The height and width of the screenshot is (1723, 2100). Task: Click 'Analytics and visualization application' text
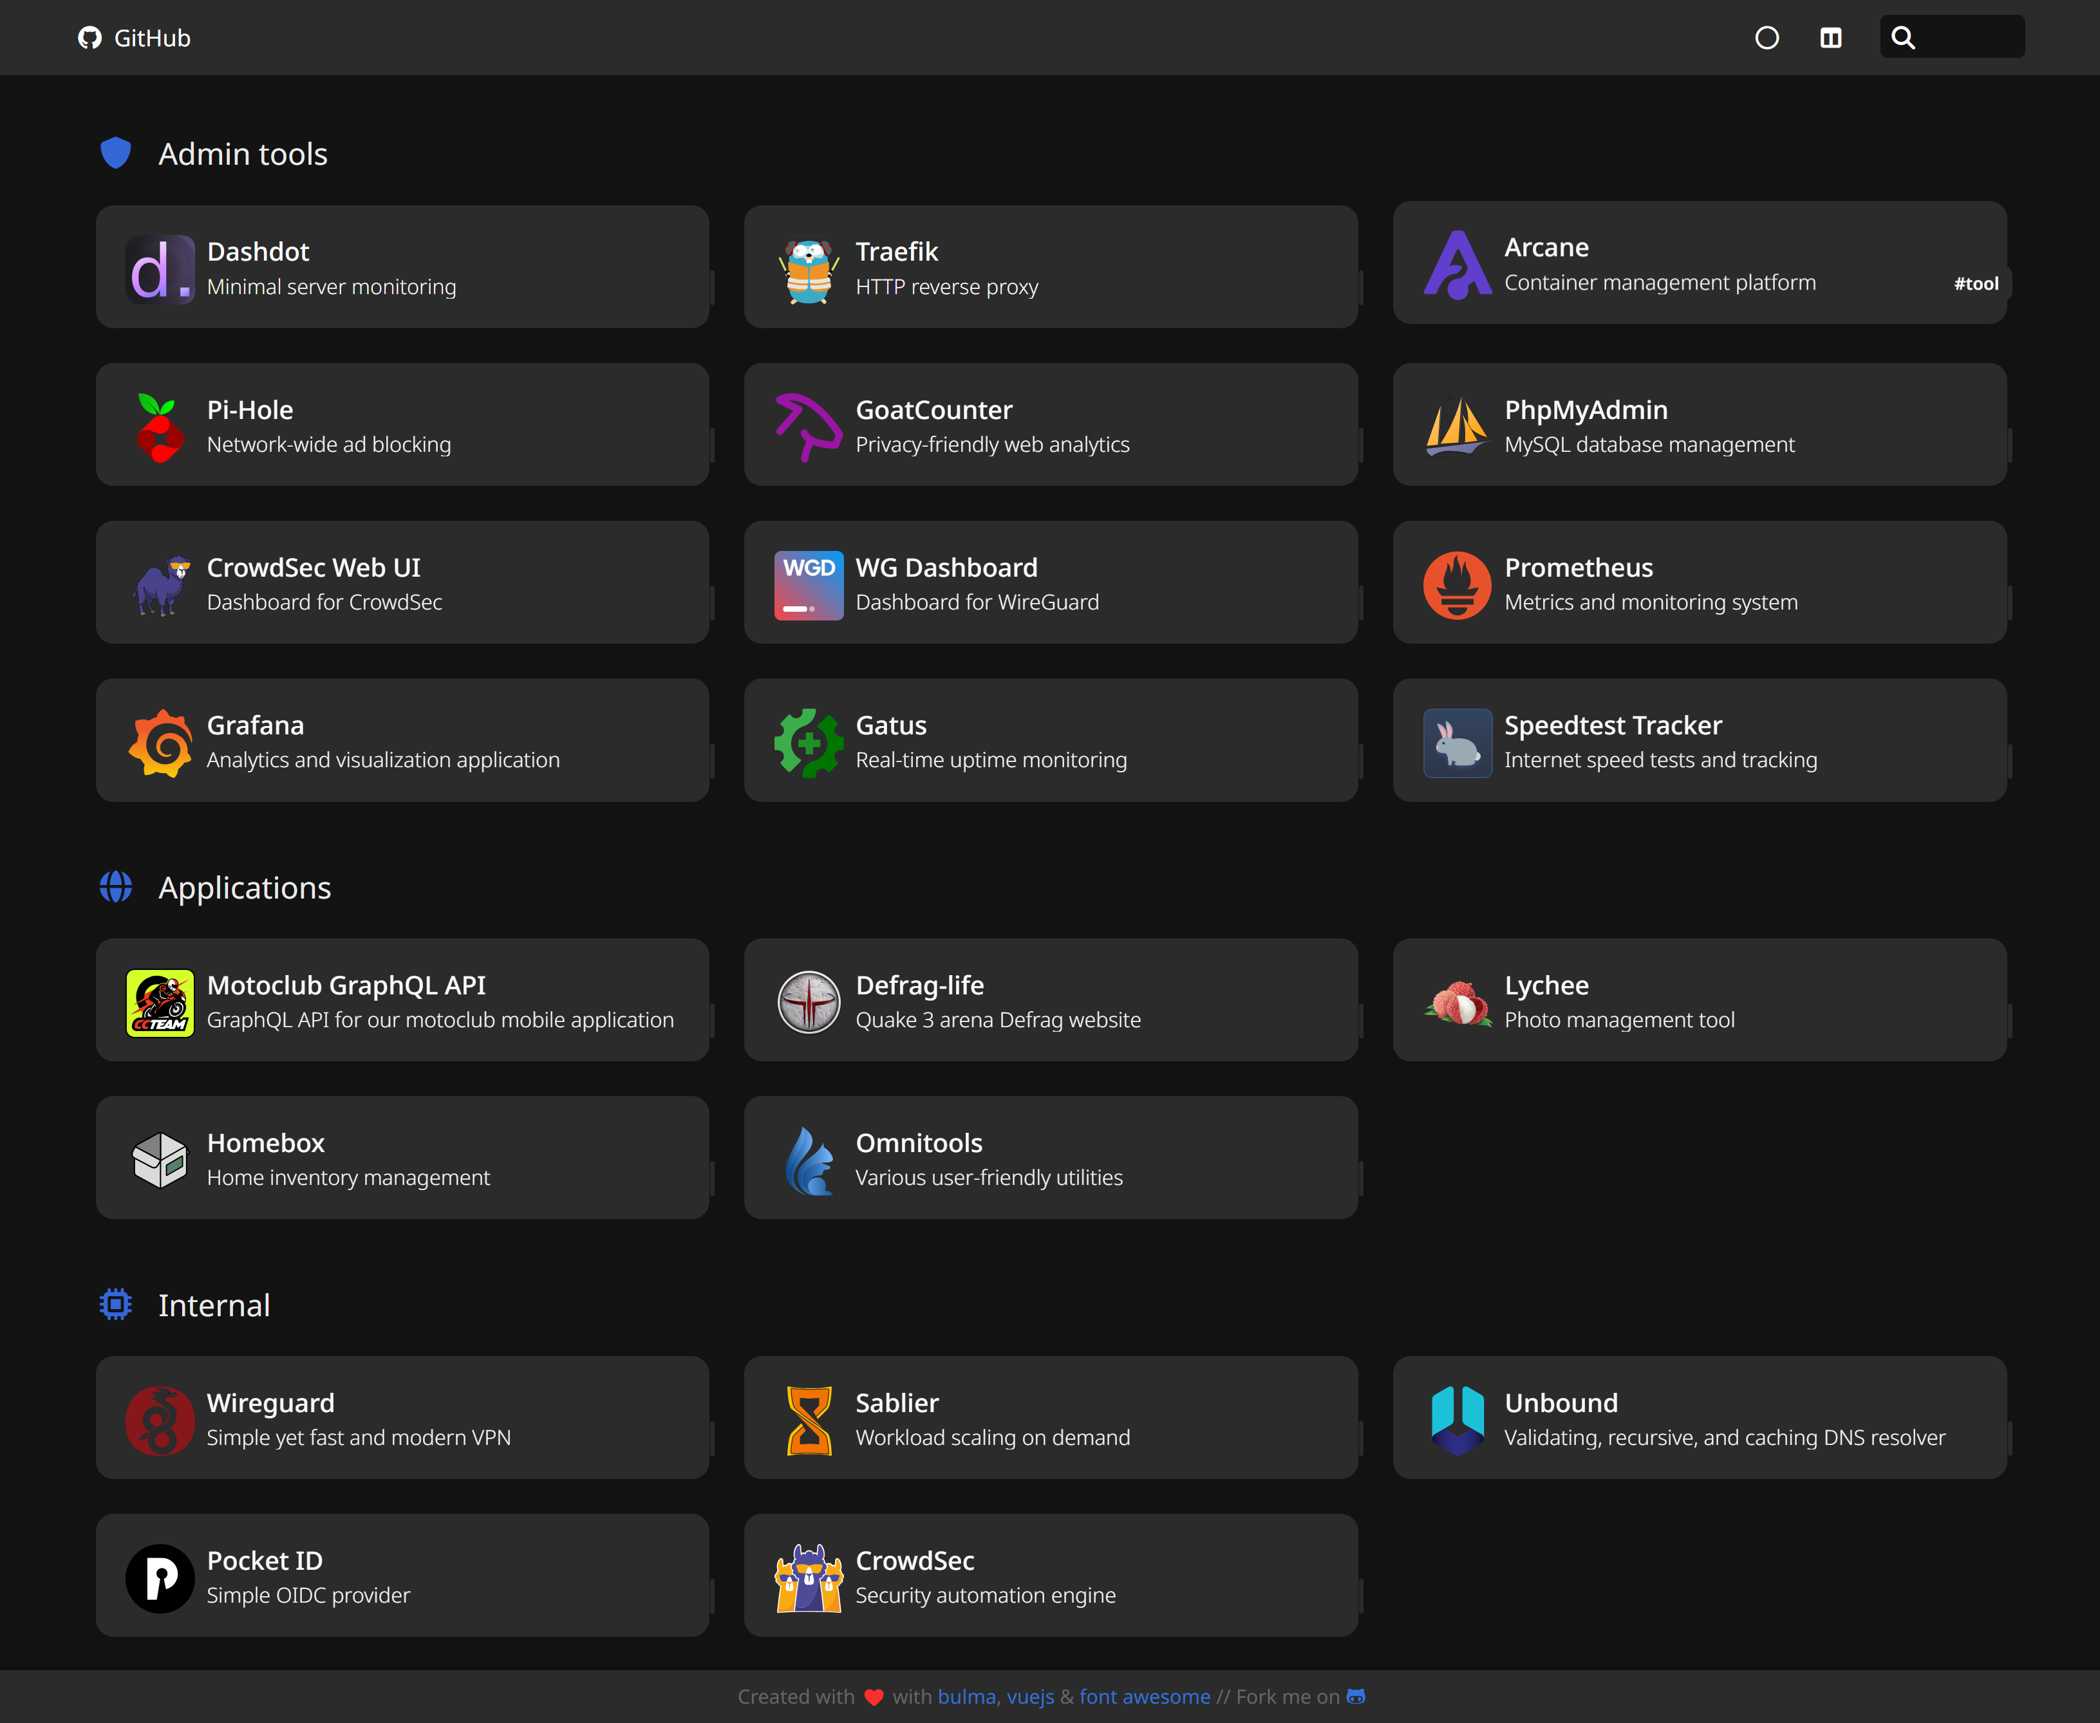pos(383,759)
